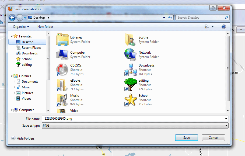Click the refresh button next to address bar
The width and height of the screenshot is (245, 156).
[x=170, y=17]
